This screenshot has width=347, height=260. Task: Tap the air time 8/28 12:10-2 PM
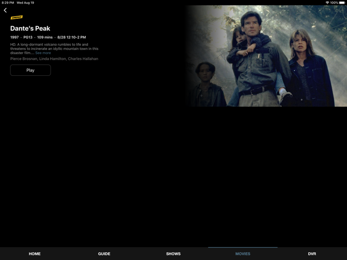(71, 37)
